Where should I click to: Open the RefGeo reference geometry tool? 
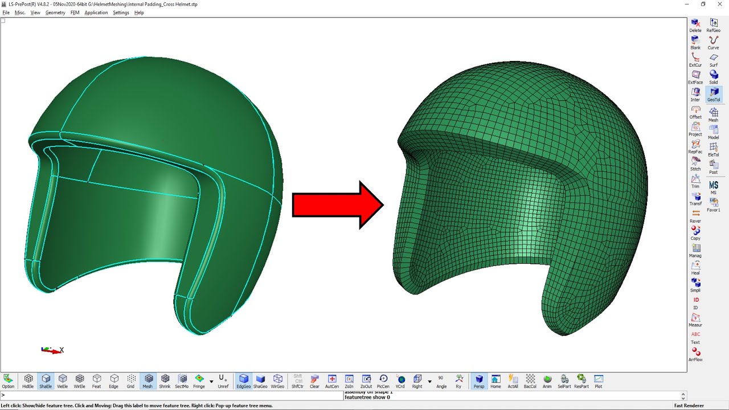(714, 25)
